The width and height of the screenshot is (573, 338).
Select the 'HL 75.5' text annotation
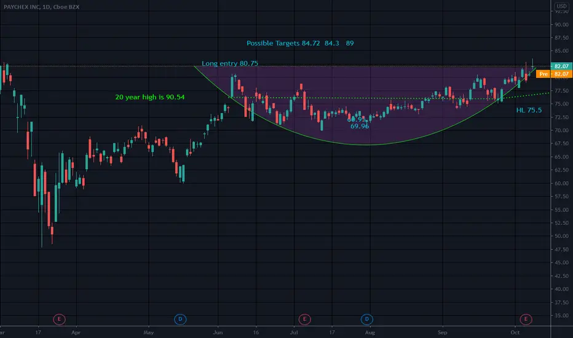pyautogui.click(x=529, y=110)
